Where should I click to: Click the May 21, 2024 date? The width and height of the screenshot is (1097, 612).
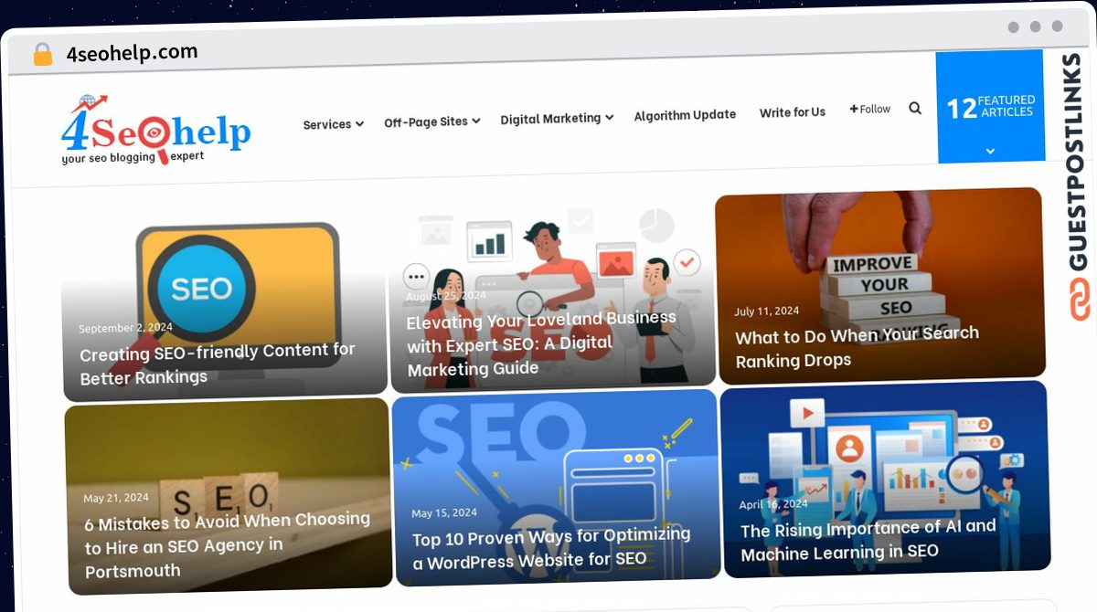coord(116,498)
